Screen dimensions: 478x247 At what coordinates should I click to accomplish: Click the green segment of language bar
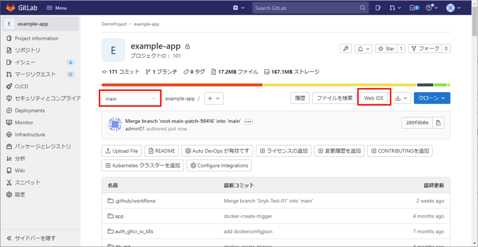click(440, 85)
